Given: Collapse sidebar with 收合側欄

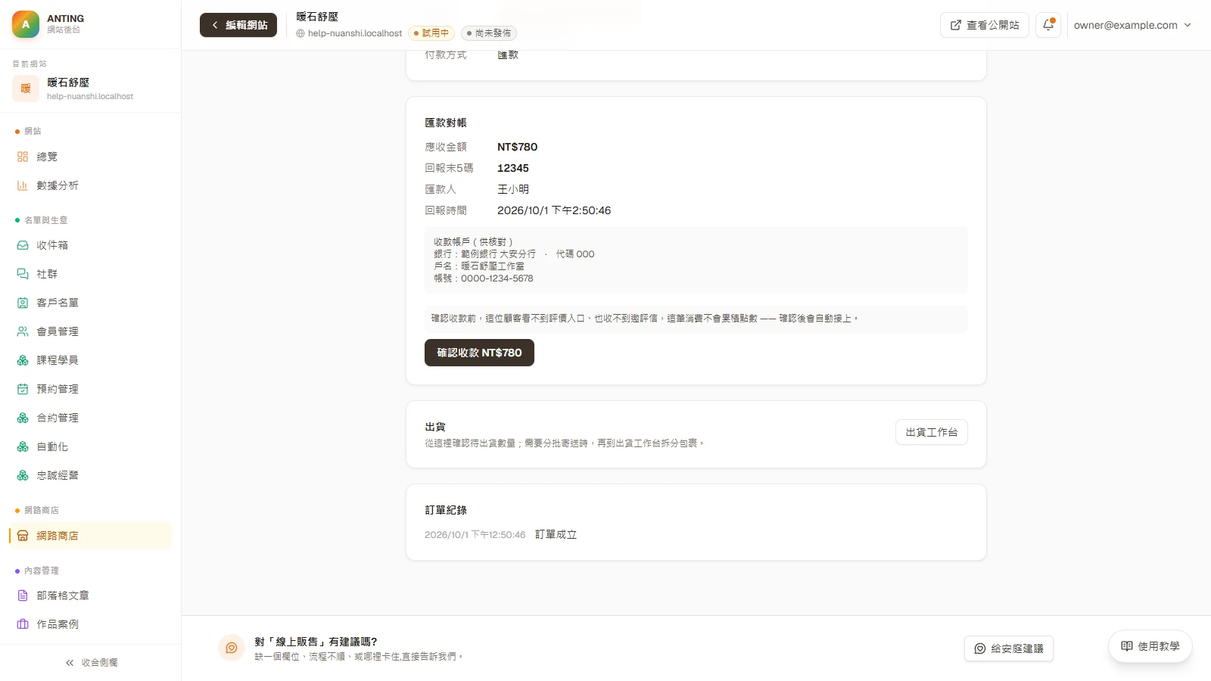Looking at the screenshot, I should 91,662.
